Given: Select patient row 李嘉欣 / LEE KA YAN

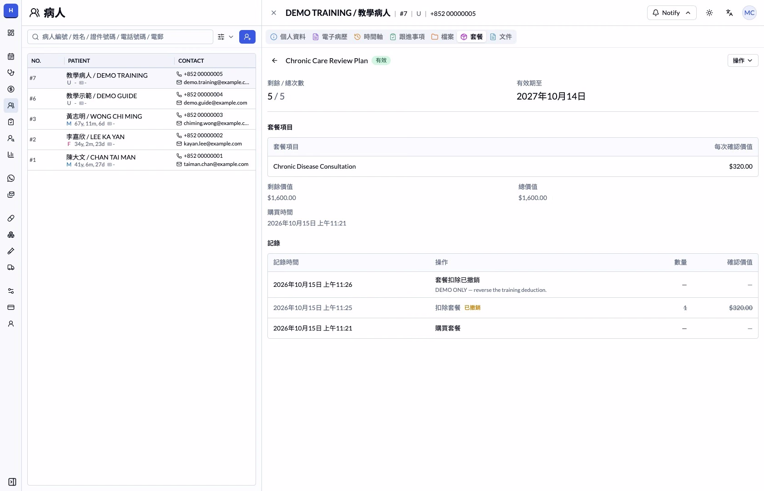Looking at the screenshot, I should coord(141,140).
